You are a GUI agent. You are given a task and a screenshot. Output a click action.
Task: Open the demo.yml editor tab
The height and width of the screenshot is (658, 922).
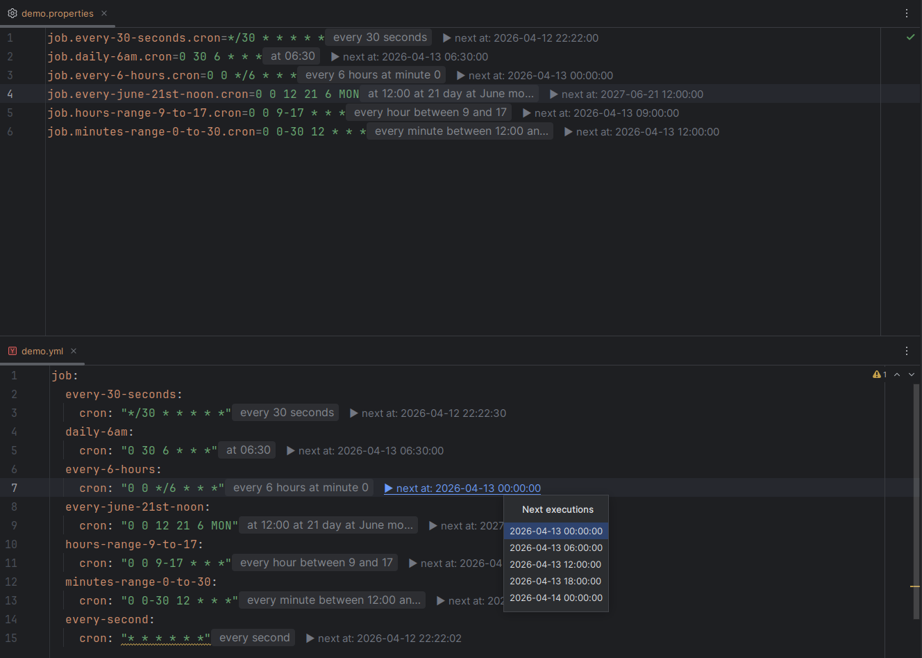pyautogui.click(x=42, y=351)
